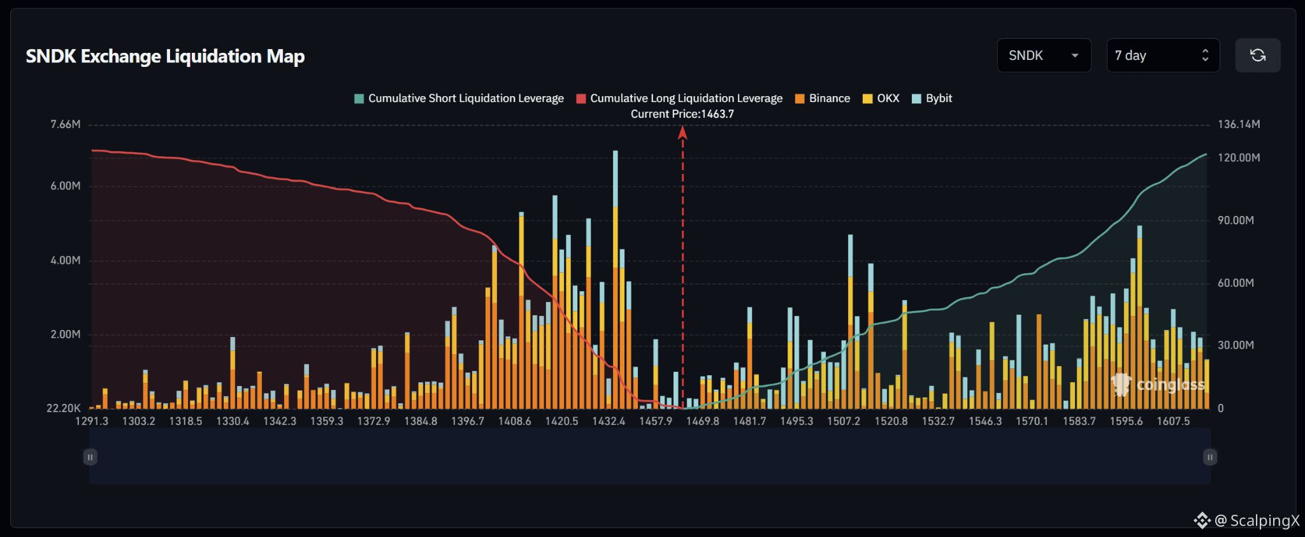This screenshot has width=1305, height=537.
Task: Click the SNDK Exchange Liquidation Map title
Action: click(x=165, y=56)
